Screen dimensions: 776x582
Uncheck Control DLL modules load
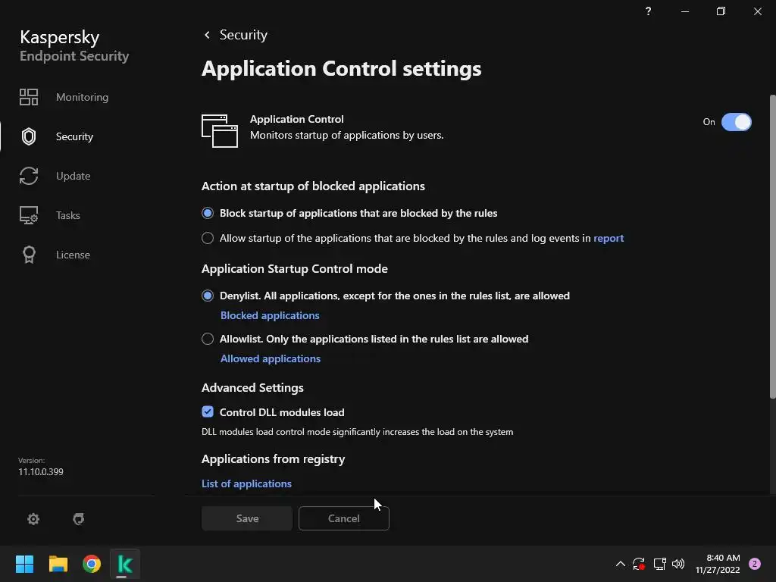point(208,411)
